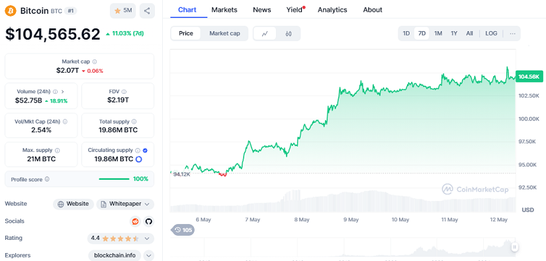The height and width of the screenshot is (261, 546).
Task: Open the GitHub social link
Action: (149, 221)
